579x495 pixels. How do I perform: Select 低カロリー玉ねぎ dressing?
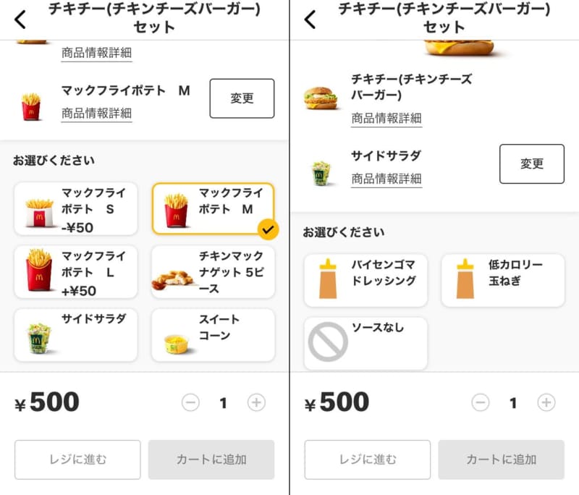tap(503, 281)
